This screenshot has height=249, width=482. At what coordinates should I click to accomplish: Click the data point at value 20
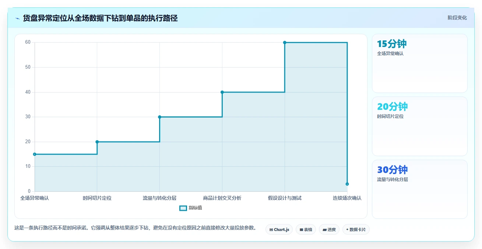(x=97, y=142)
